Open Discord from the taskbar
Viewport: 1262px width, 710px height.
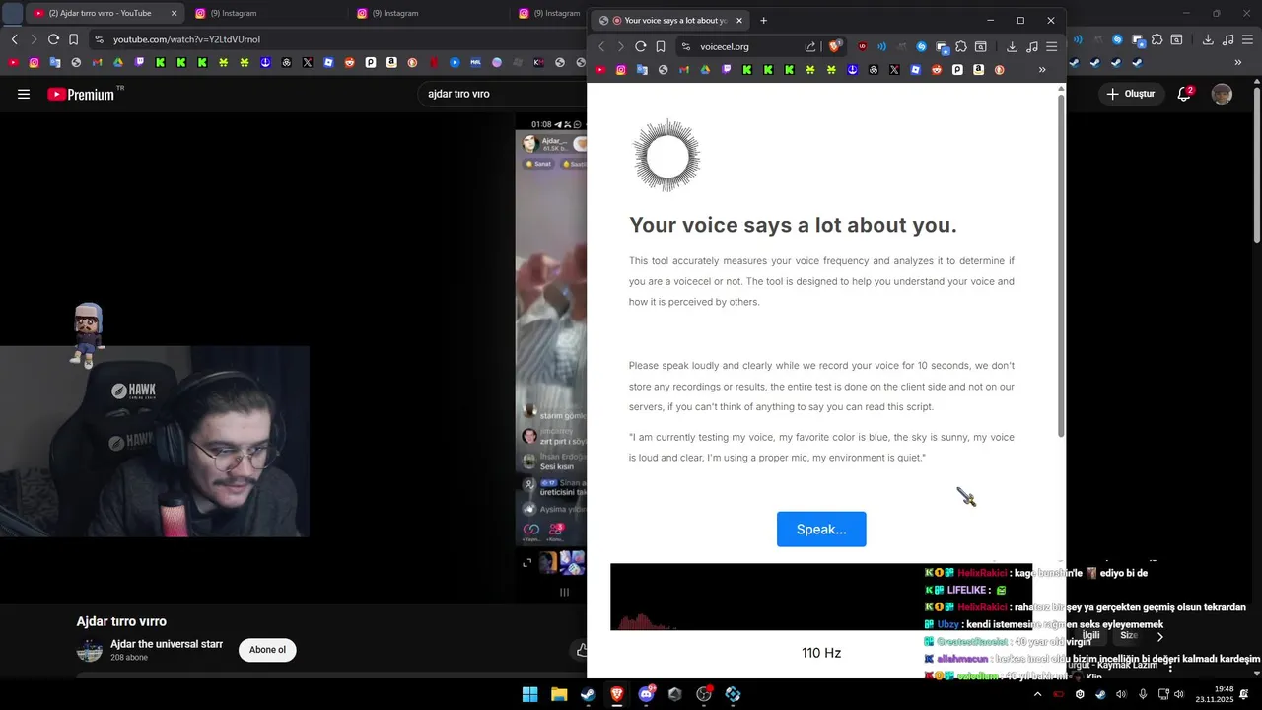tap(646, 694)
